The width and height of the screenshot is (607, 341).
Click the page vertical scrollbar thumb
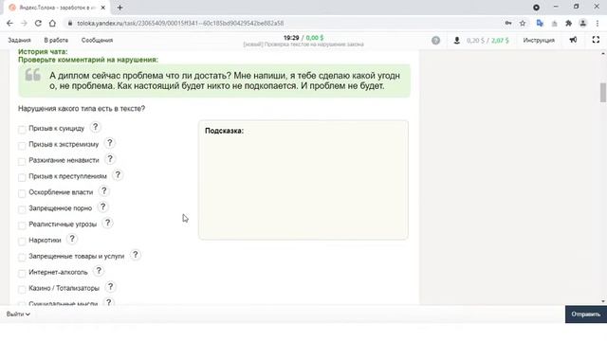[x=603, y=93]
